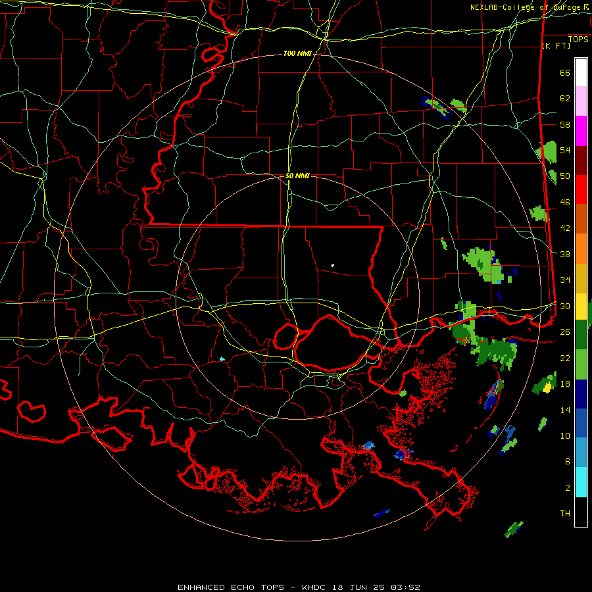This screenshot has width=592, height=592.
Task: Click the legend value '50'
Action: (565, 176)
